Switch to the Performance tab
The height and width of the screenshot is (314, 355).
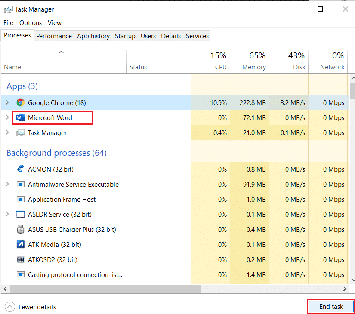(54, 36)
